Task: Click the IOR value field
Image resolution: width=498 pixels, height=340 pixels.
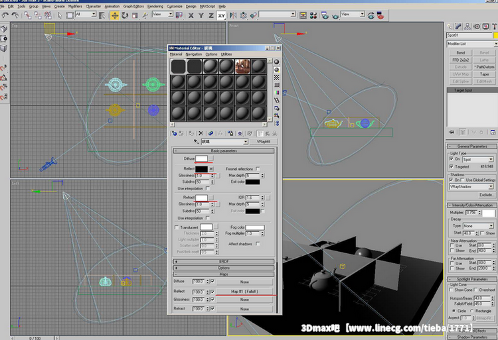Action: 252,198
